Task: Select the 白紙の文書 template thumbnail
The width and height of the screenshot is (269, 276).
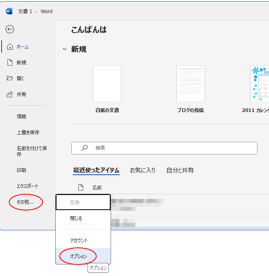Action: 107,84
